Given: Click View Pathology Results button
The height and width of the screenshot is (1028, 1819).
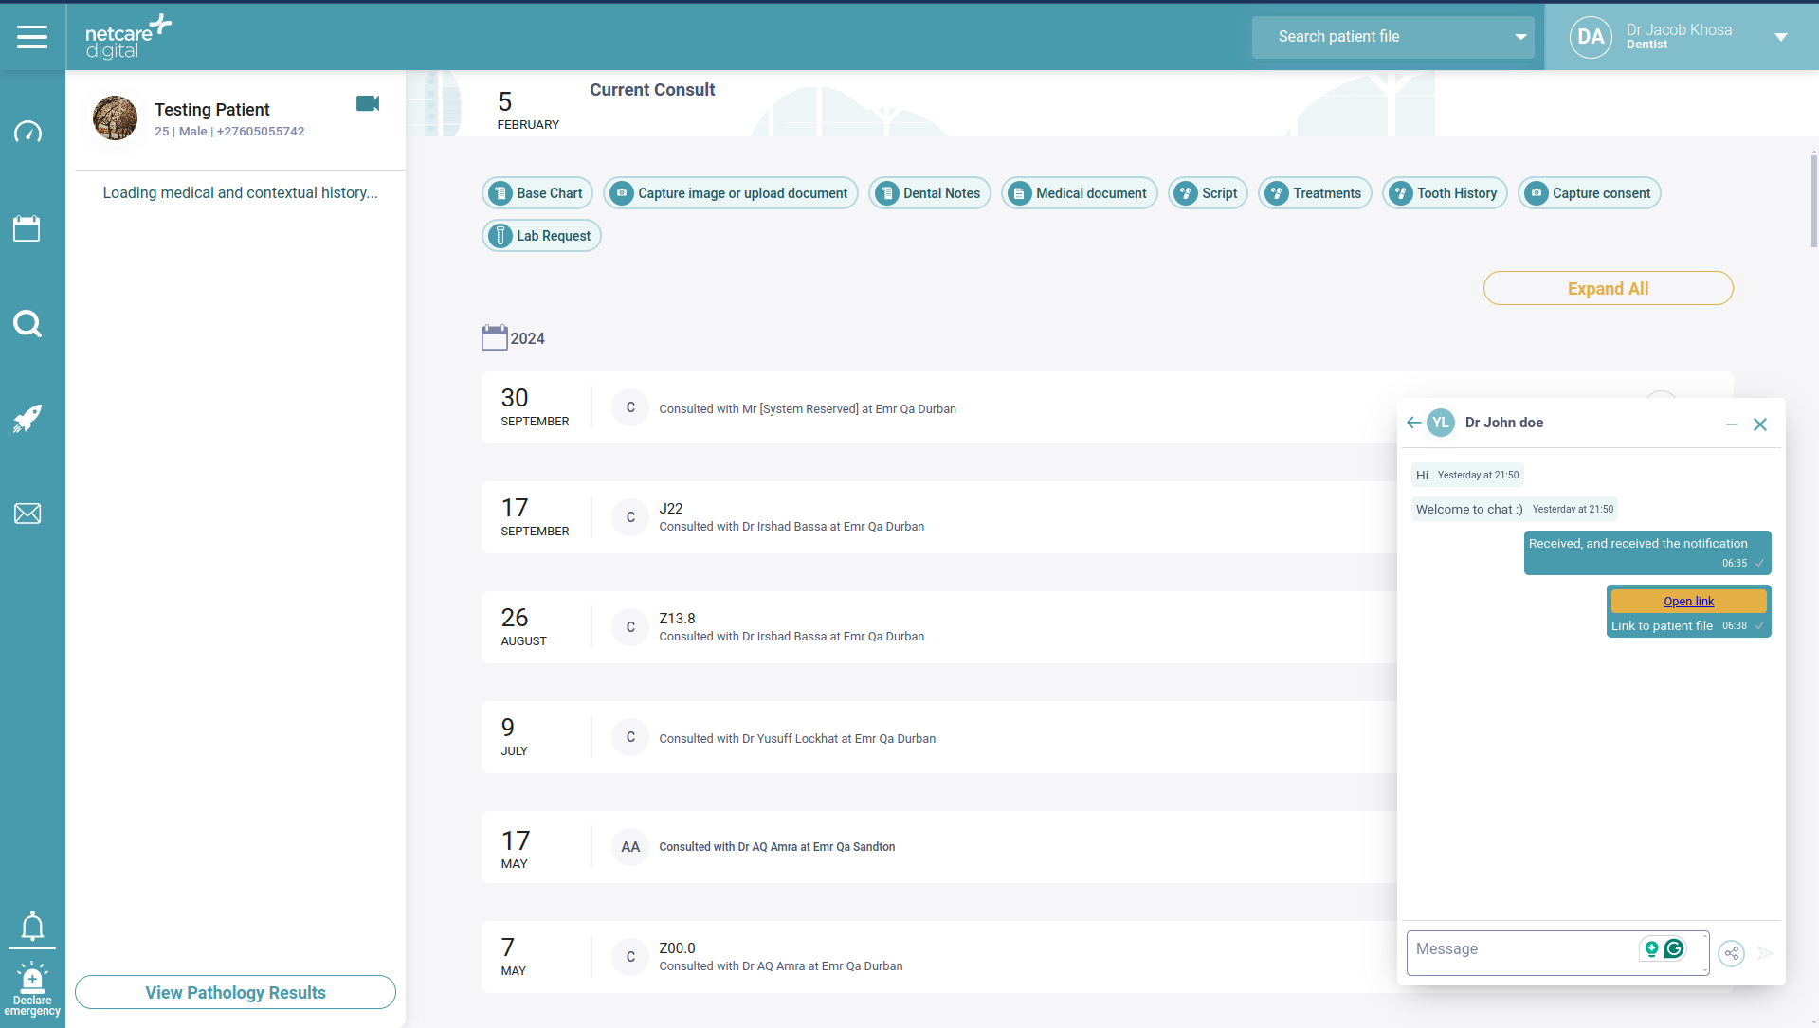Looking at the screenshot, I should point(235,992).
